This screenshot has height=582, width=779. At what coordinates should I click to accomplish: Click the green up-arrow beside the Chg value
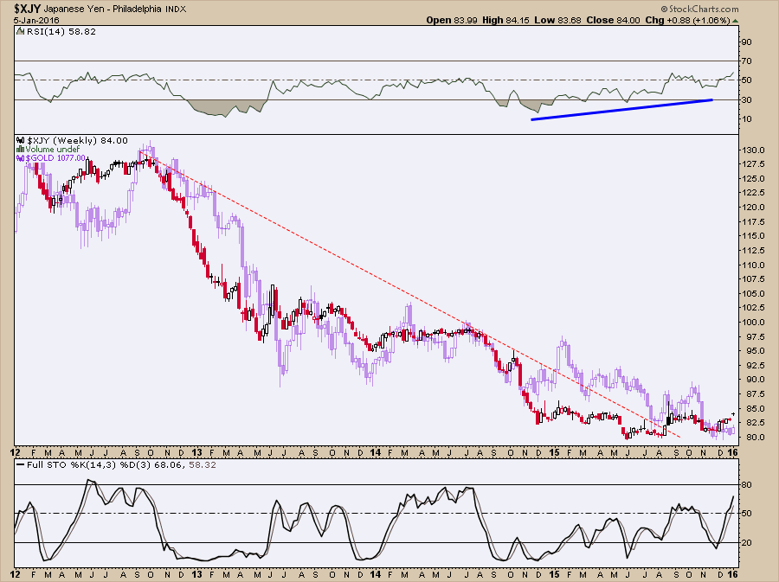[x=735, y=21]
